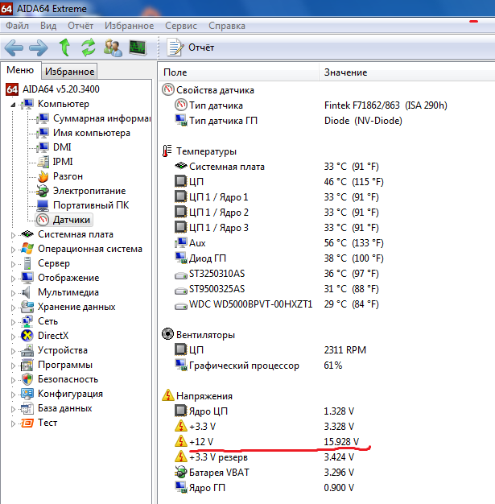The image size is (495, 504).
Task: Click the Отчёт report toolbar button
Action: (191, 48)
